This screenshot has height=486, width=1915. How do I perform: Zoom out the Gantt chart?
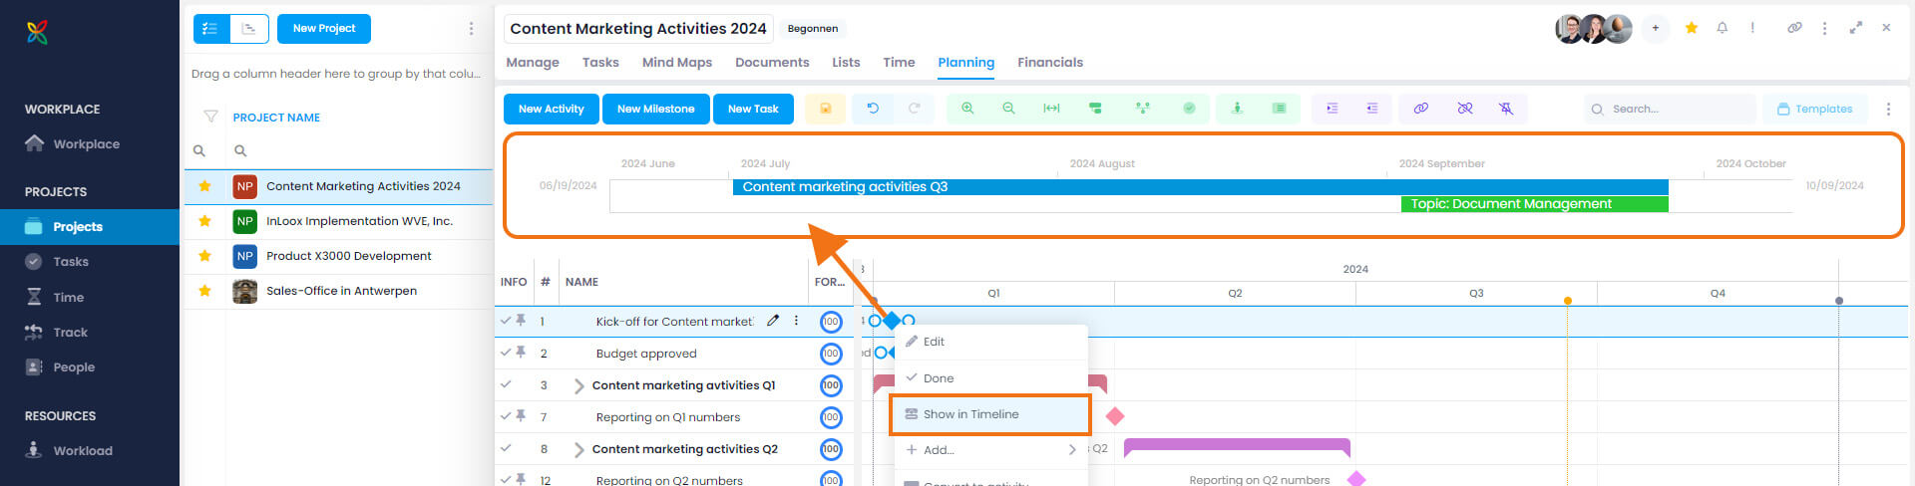point(1008,109)
